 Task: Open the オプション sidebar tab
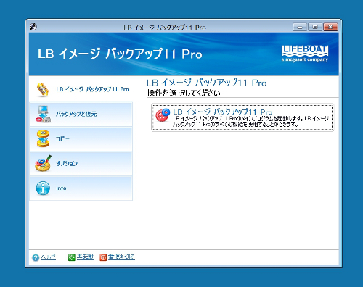[81, 164]
